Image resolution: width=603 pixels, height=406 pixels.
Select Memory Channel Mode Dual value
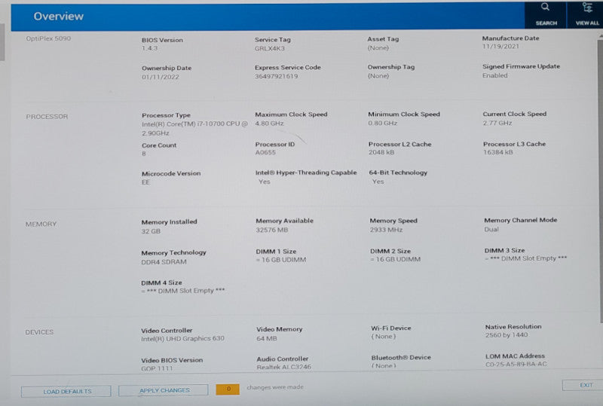click(491, 229)
